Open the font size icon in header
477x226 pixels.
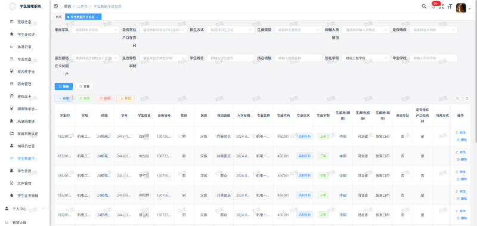(x=450, y=7)
